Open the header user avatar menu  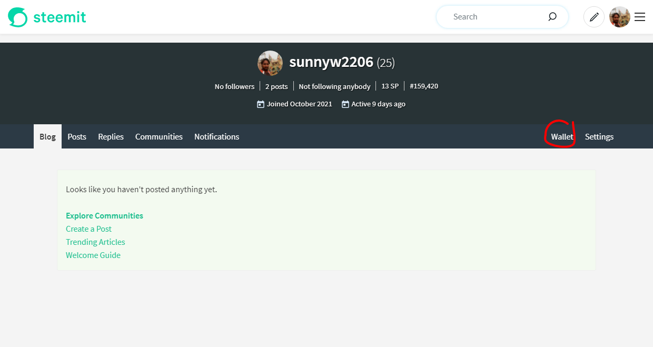click(x=620, y=17)
